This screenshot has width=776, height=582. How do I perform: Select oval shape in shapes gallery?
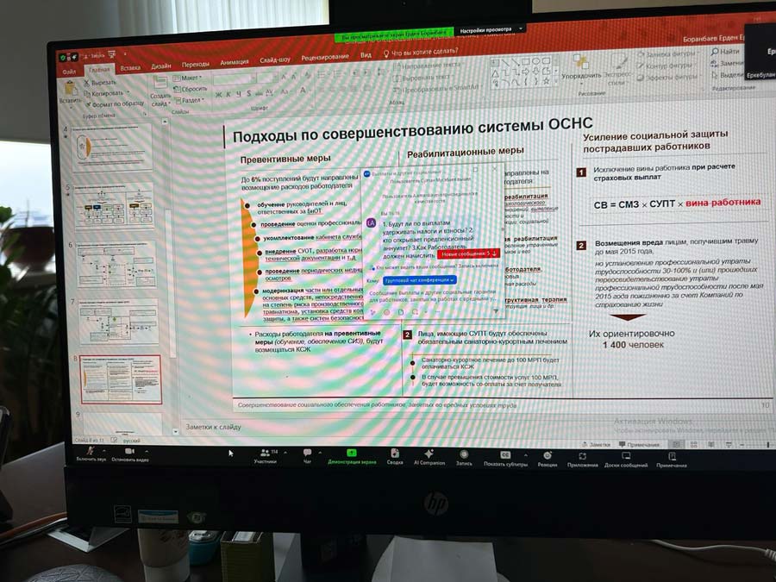click(x=535, y=62)
